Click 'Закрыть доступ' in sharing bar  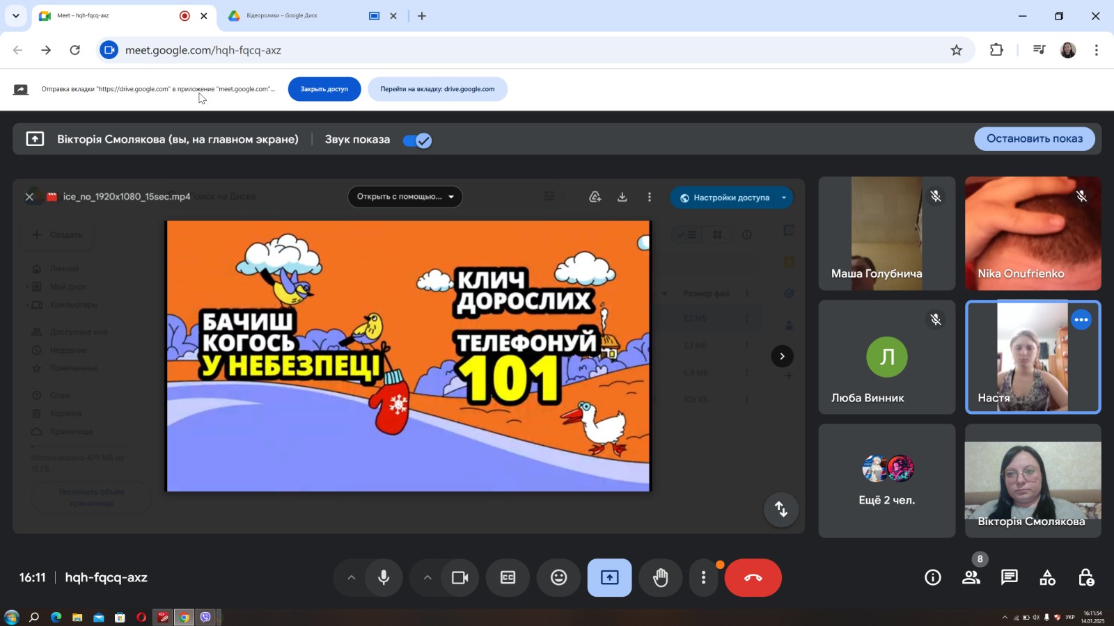pos(324,89)
